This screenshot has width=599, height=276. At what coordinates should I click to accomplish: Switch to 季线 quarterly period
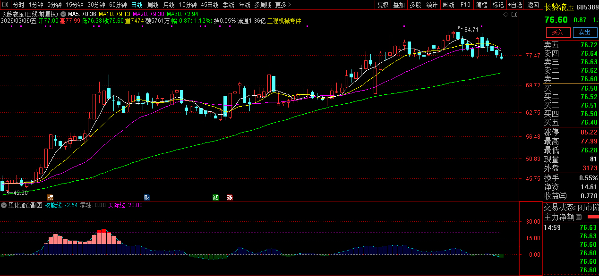[229, 5]
